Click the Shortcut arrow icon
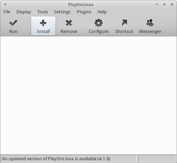Viewport: 177px width, 163px height. click(124, 23)
